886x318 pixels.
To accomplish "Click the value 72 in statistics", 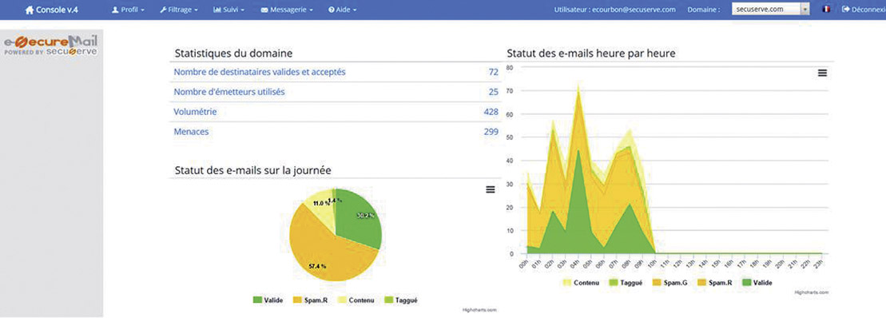I will pos(493,72).
